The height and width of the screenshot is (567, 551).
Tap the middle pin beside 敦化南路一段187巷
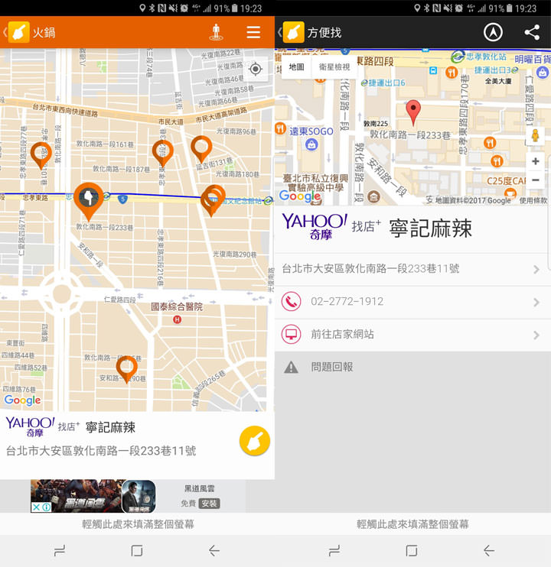point(162,153)
